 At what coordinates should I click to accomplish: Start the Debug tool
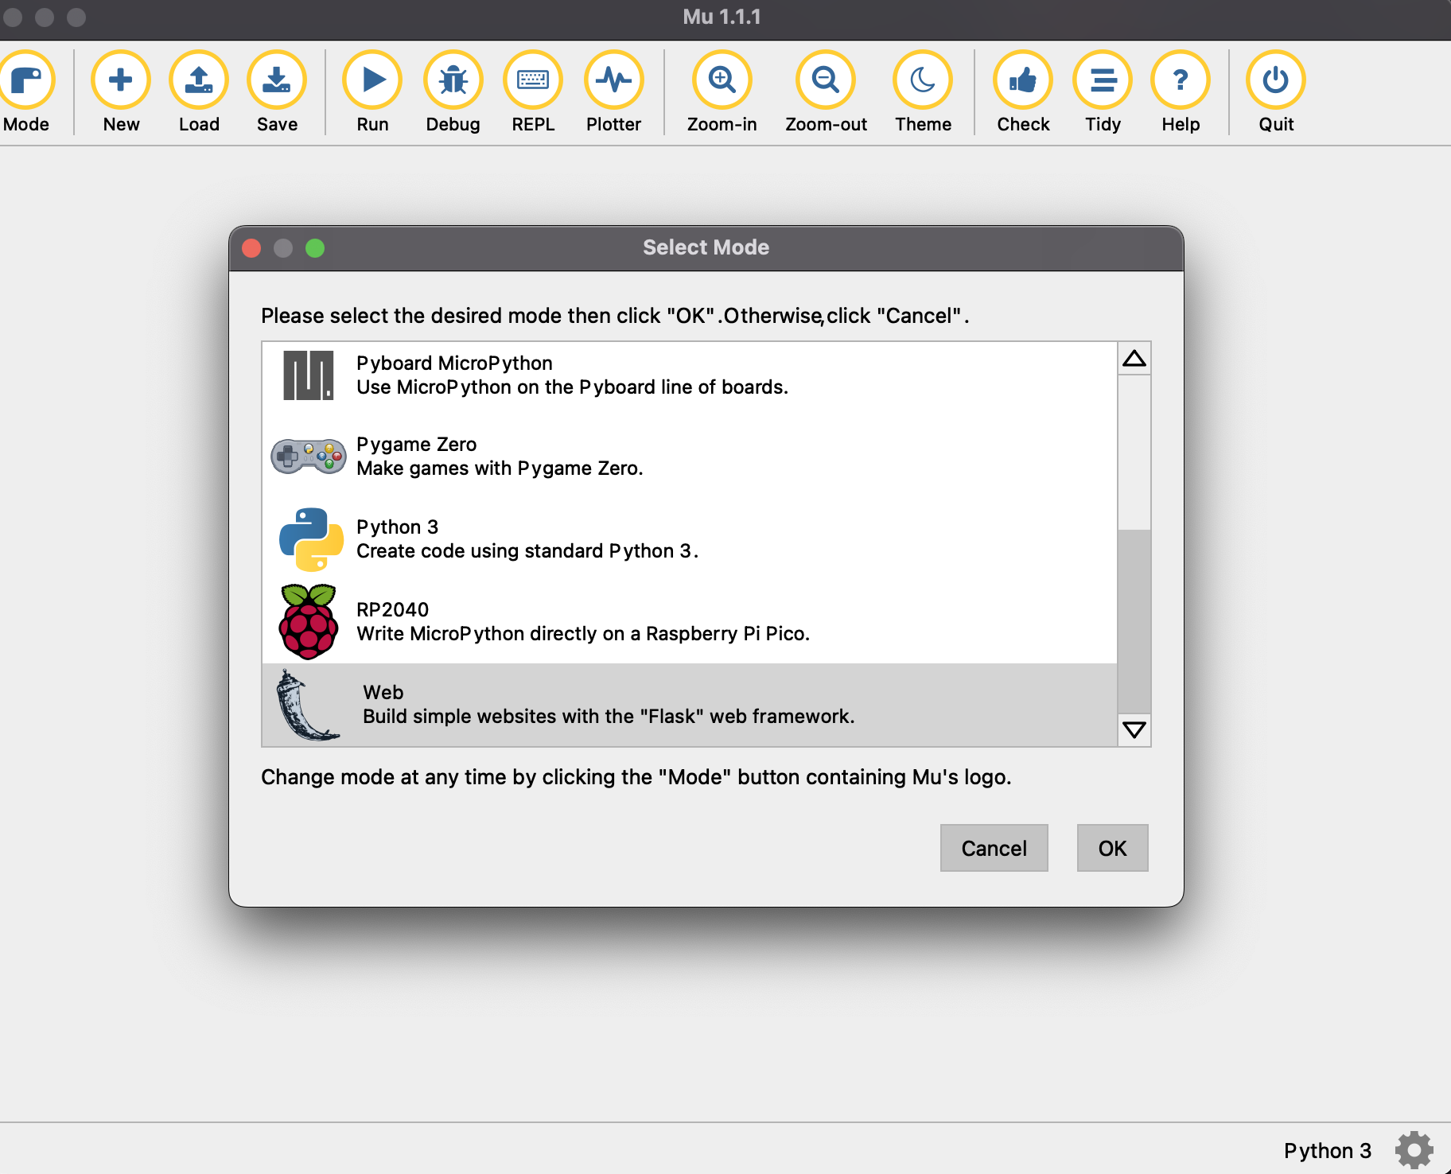coord(453,91)
